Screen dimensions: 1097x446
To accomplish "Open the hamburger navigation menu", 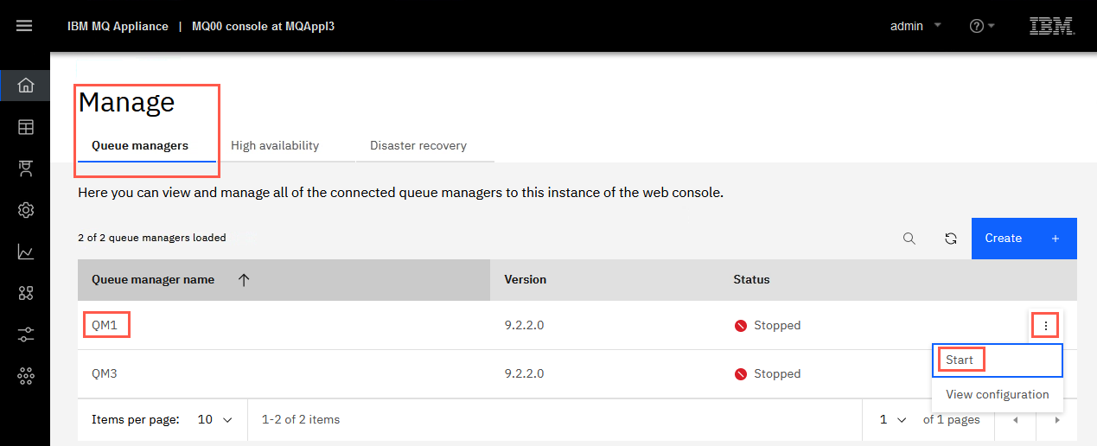I will click(x=24, y=26).
